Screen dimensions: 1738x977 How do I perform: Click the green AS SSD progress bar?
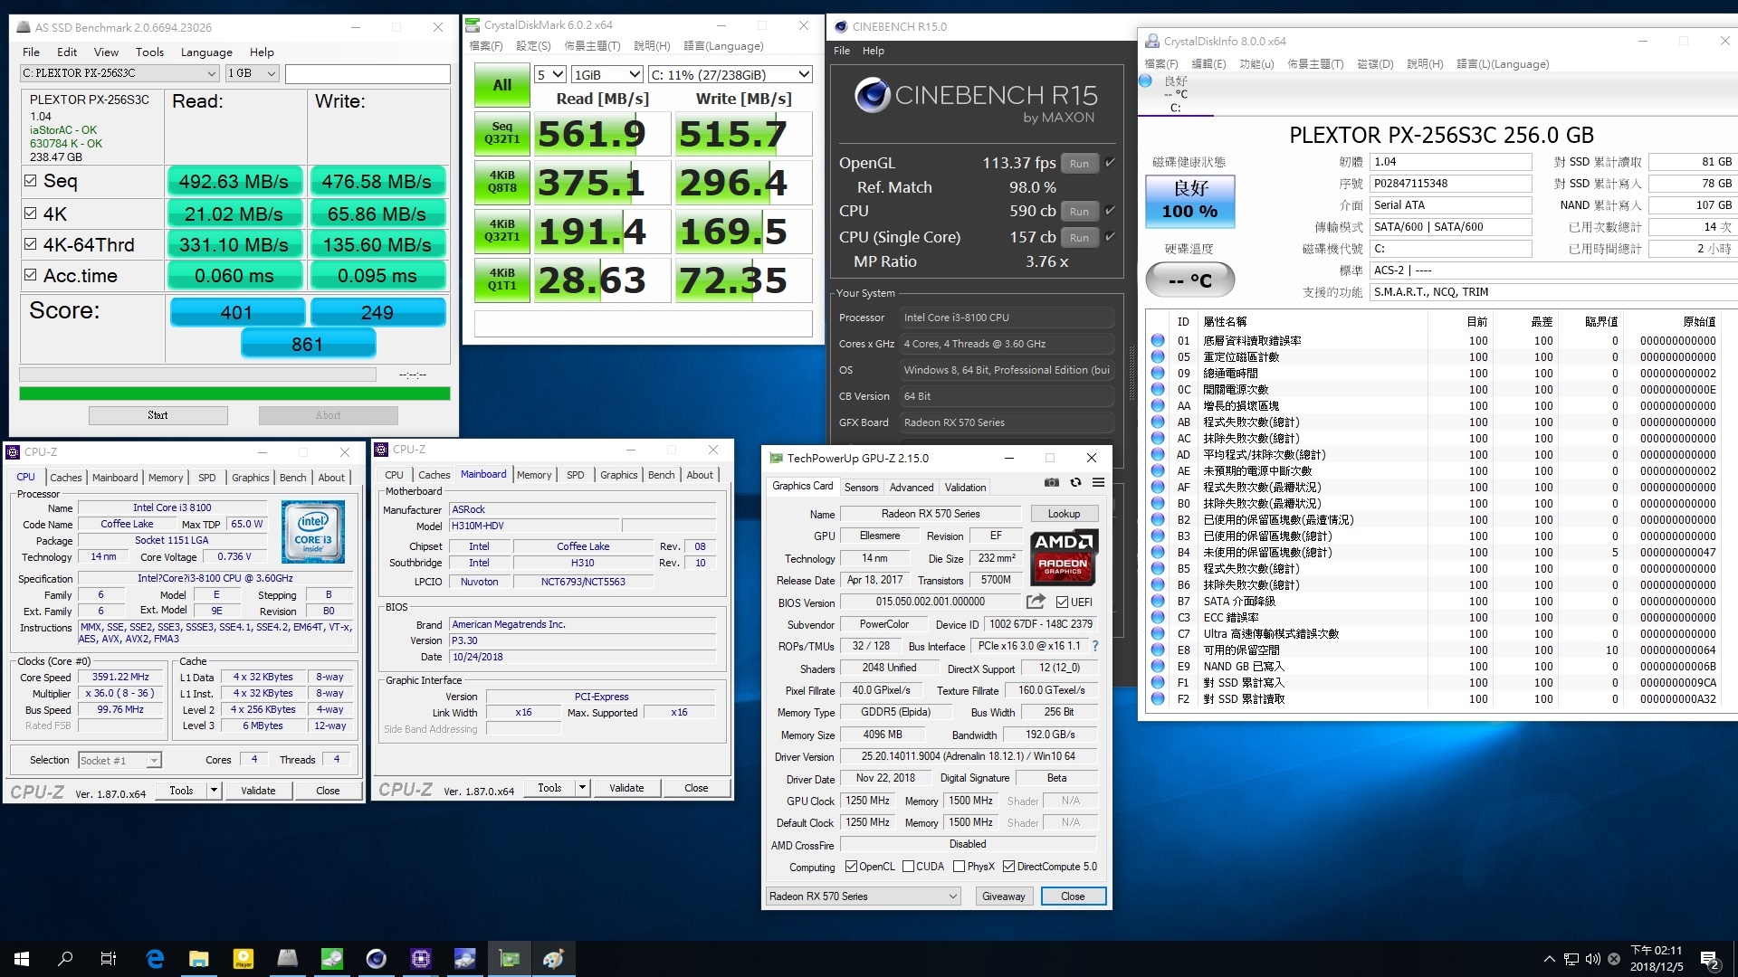tap(234, 394)
